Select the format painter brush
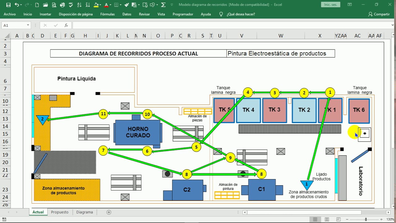This screenshot has width=396, height=223. [127, 5]
